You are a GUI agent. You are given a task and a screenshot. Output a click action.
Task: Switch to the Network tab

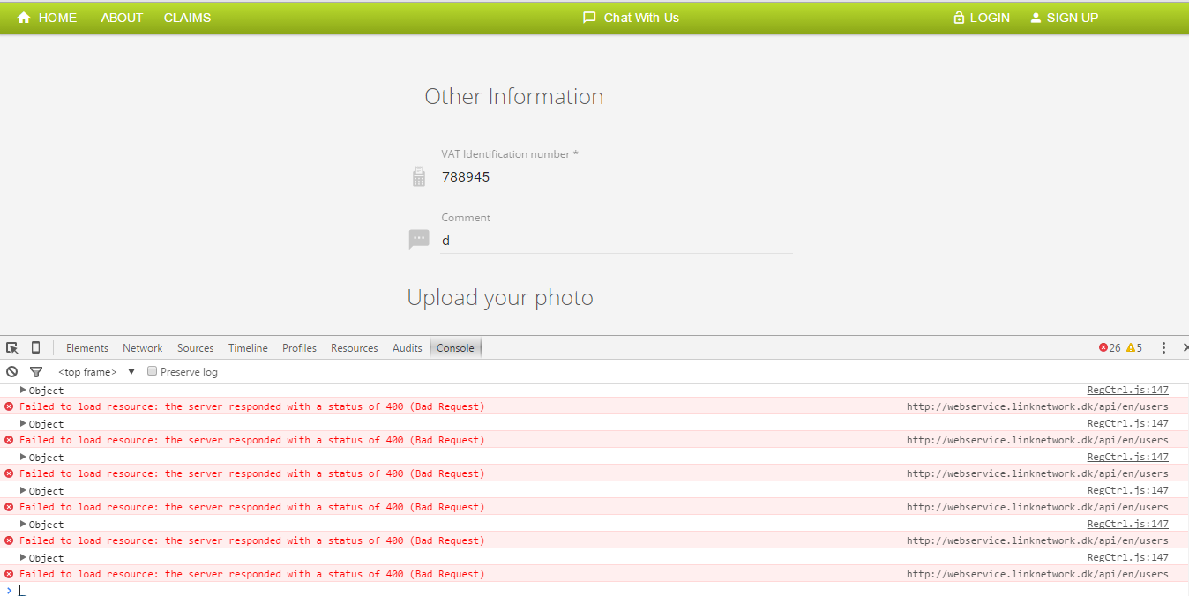tap(143, 348)
